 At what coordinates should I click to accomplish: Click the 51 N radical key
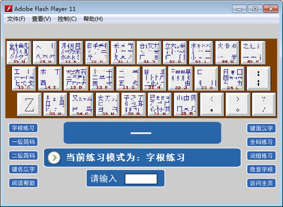(x=160, y=104)
